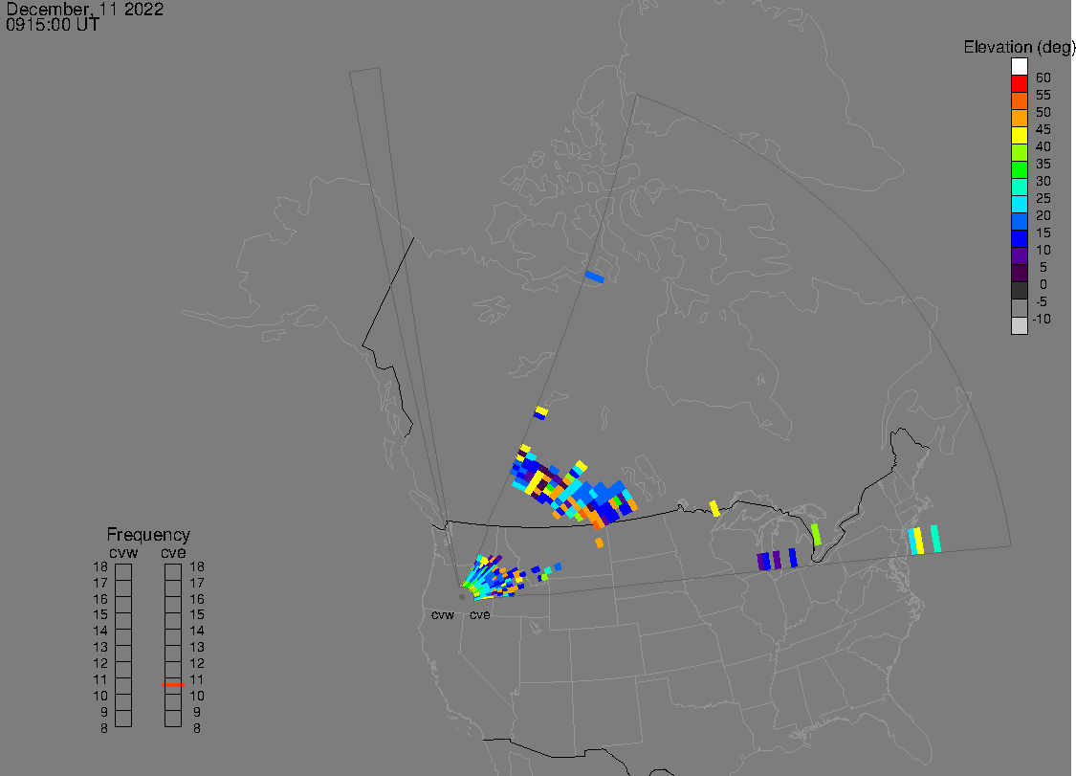The image size is (1076, 776).
Task: Select the leftmost purple echo bar near Lake Michigan
Action: tap(762, 562)
